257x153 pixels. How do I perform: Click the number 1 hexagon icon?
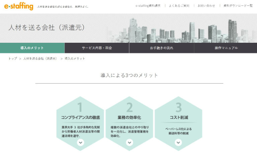(x=80, y=107)
